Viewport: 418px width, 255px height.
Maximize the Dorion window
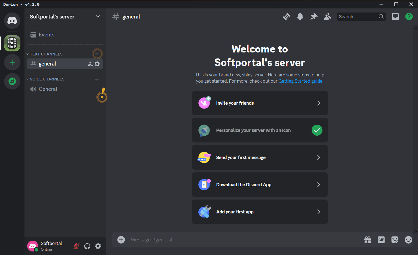396,4
